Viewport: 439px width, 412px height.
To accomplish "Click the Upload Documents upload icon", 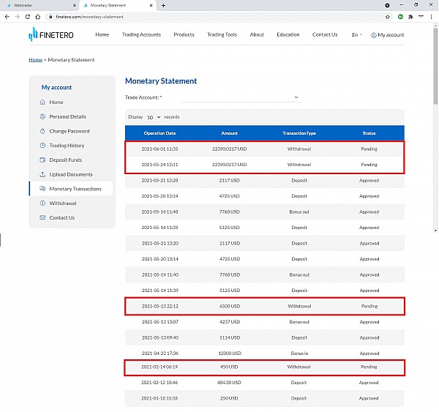I will [42, 174].
